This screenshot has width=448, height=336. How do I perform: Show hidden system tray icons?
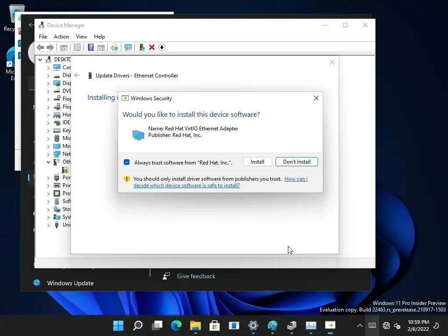(360, 325)
